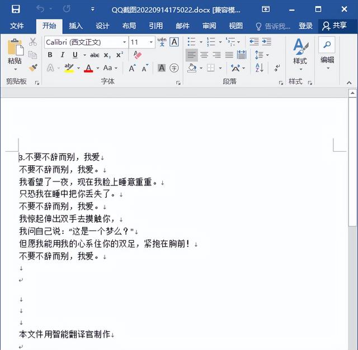This screenshot has width=358, height=350.
Task: Open the Change Case (Aa) dropdown
Action: 110,68
